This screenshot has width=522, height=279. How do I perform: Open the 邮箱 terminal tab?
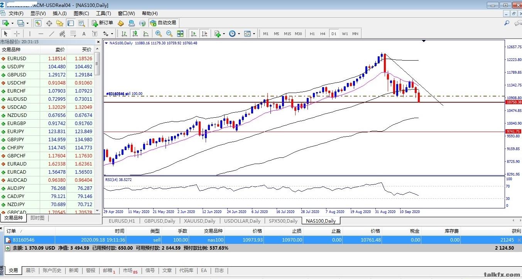click(x=109, y=271)
